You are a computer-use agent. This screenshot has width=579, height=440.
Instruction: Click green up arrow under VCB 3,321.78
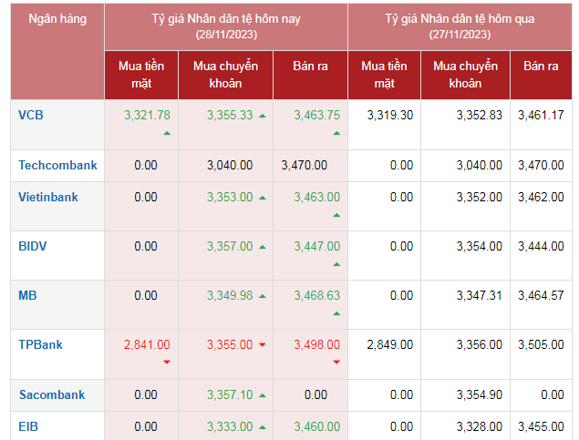pyautogui.click(x=166, y=133)
